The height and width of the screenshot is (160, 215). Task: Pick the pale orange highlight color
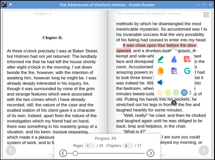tap(160, 93)
